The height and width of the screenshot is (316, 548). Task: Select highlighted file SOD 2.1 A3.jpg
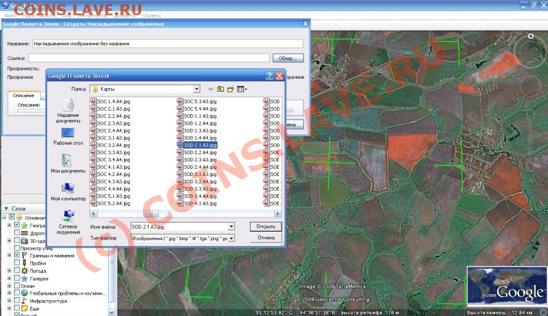pyautogui.click(x=197, y=145)
